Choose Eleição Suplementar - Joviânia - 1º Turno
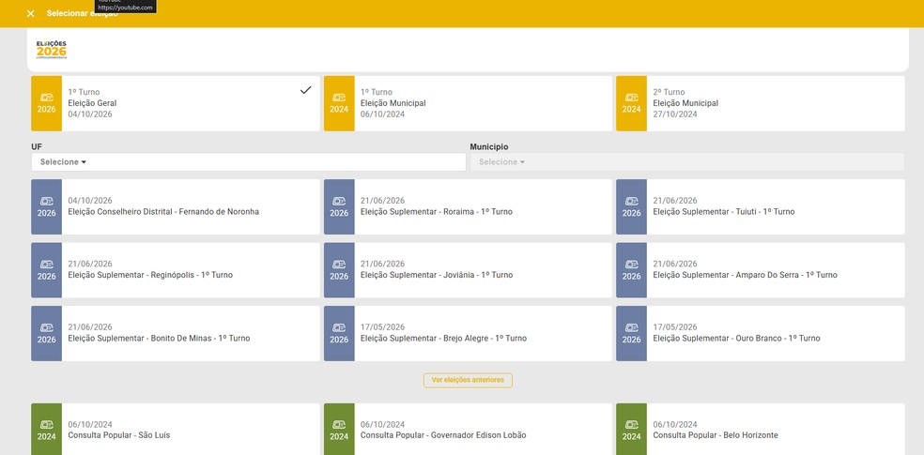Viewport: 924px width, 455px height. click(x=468, y=270)
